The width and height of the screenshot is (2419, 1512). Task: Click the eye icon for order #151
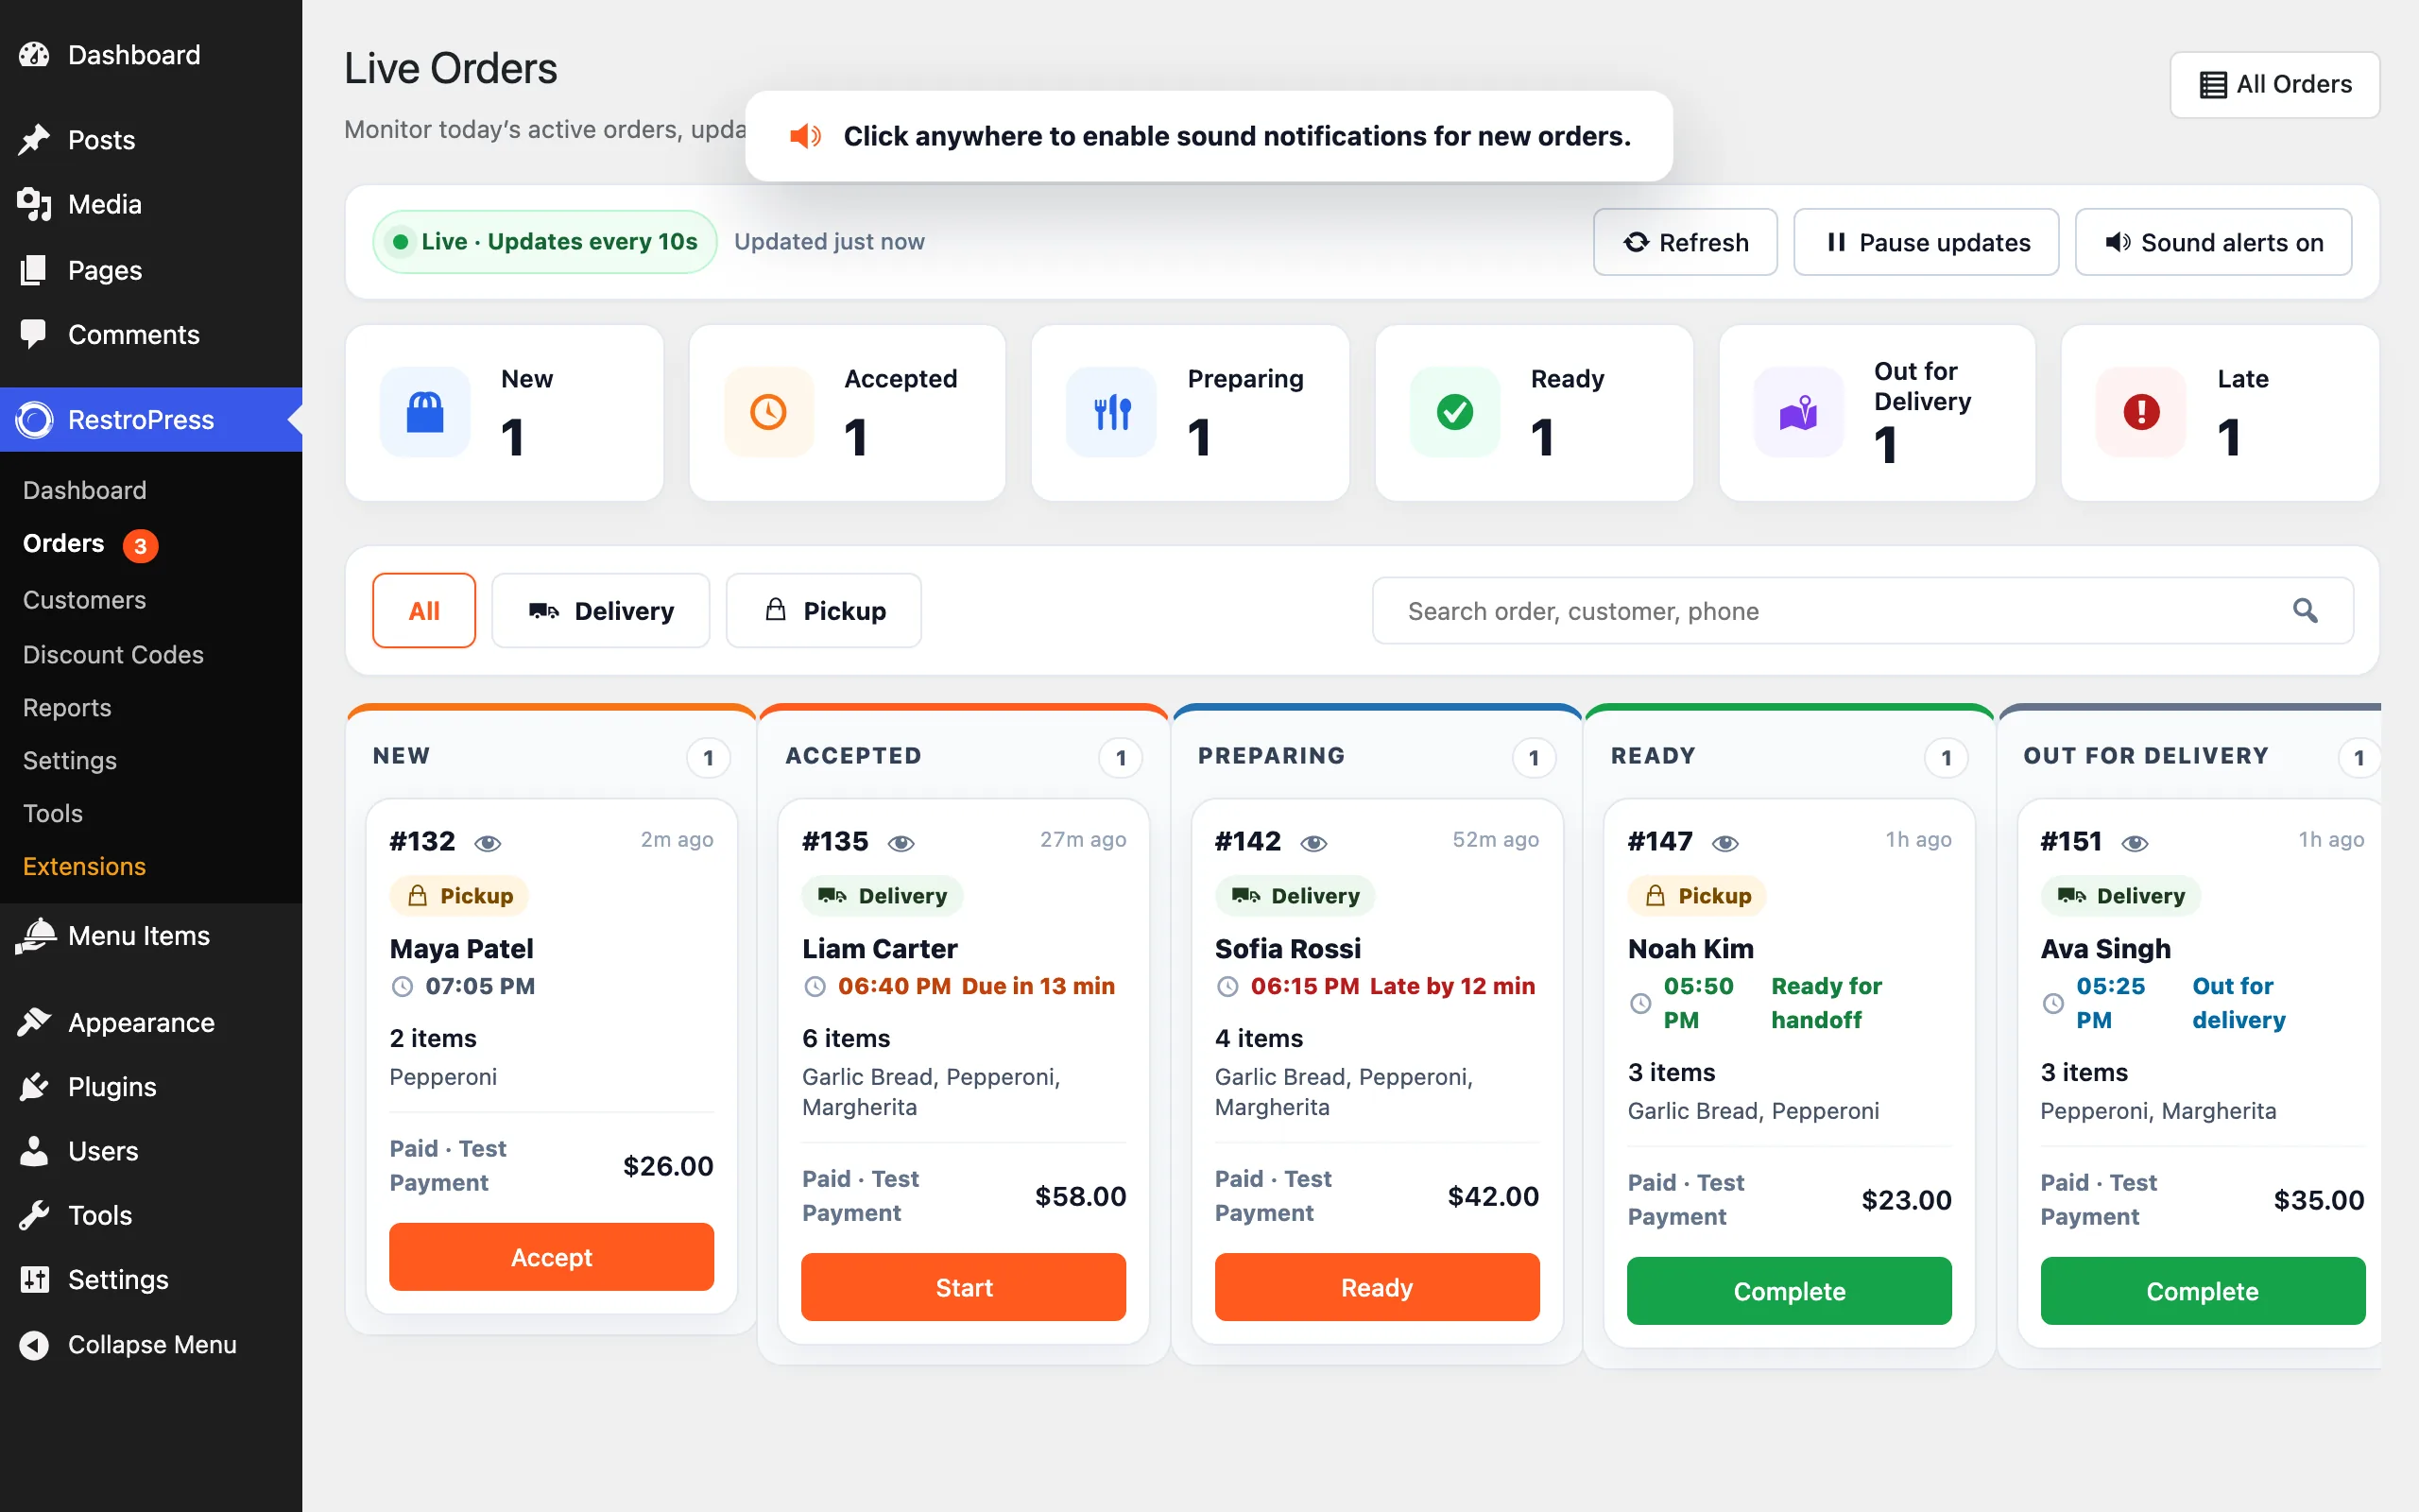(x=2136, y=843)
